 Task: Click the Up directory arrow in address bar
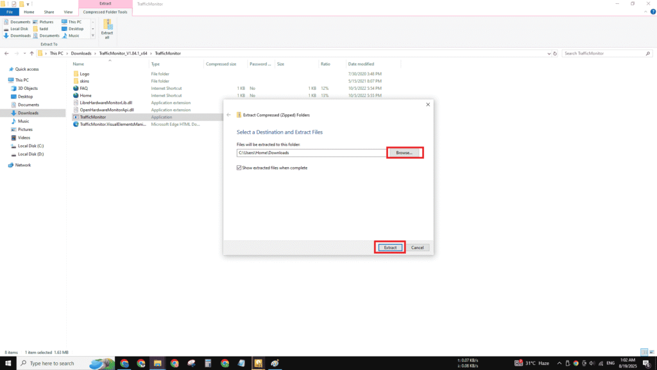[x=31, y=53]
